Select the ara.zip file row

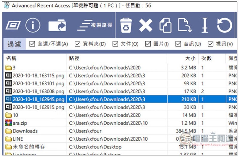click(120, 123)
